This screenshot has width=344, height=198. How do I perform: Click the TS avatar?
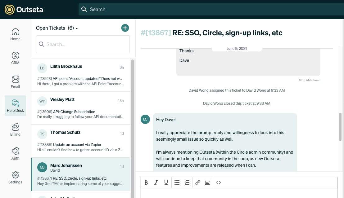click(x=42, y=134)
